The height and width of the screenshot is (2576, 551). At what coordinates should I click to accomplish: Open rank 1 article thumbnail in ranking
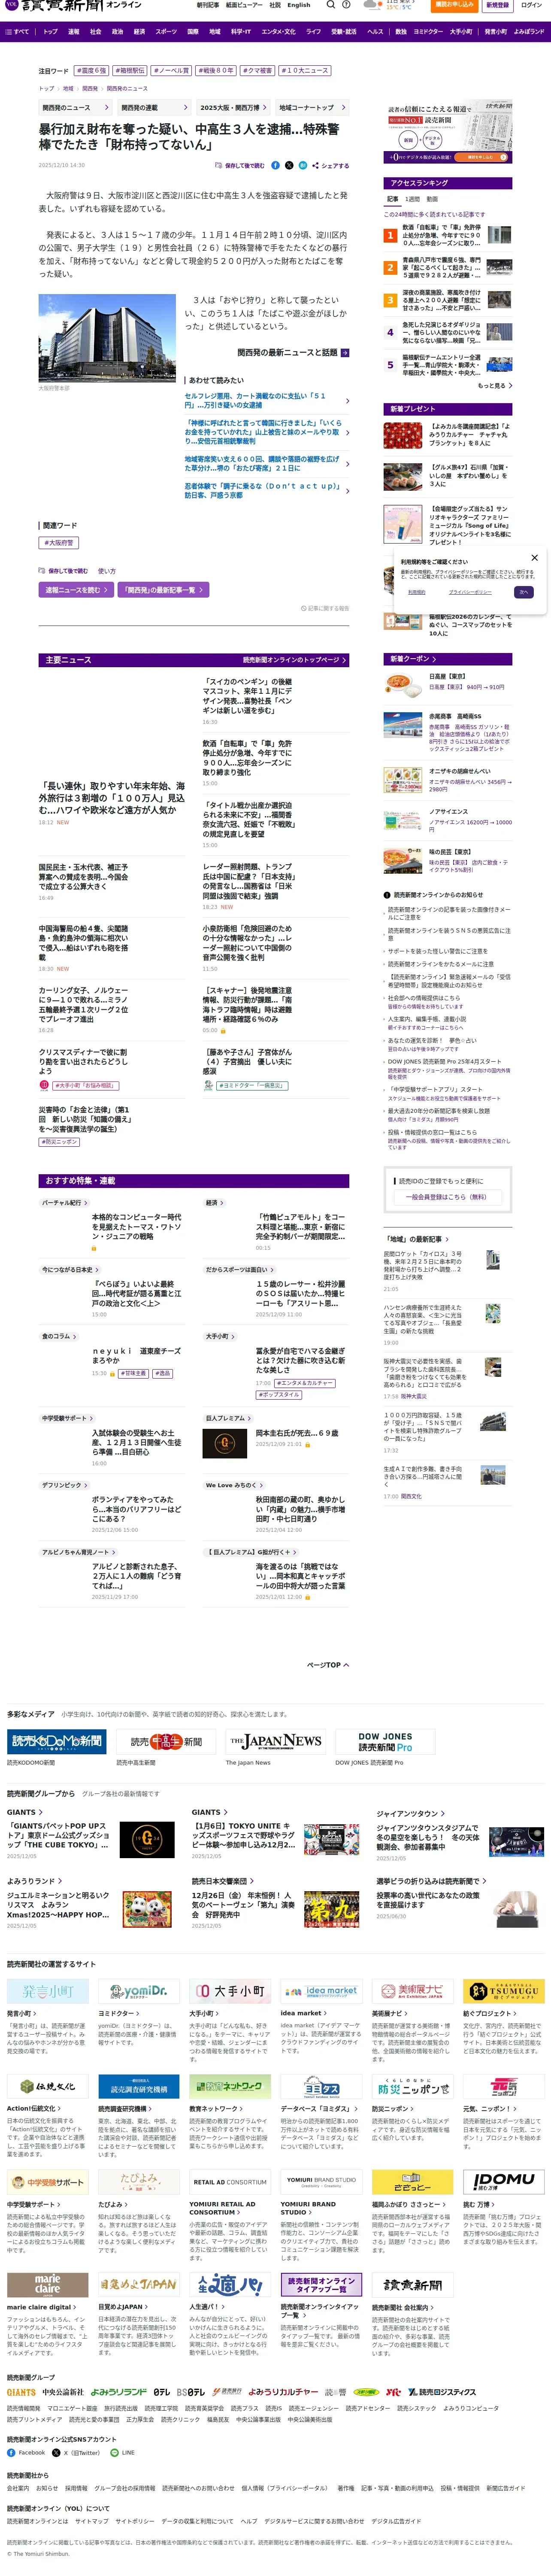[499, 235]
